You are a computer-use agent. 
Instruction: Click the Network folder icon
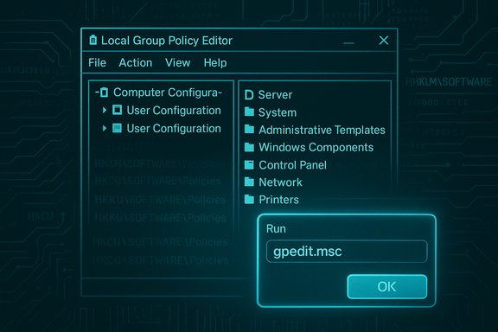point(249,182)
